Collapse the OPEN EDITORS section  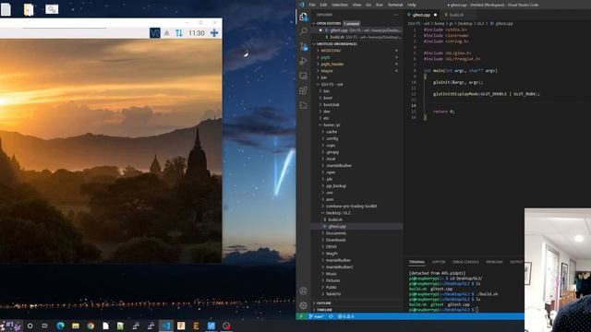(x=329, y=23)
